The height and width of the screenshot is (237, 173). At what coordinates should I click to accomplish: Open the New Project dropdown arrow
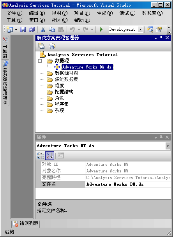[x=16, y=30]
